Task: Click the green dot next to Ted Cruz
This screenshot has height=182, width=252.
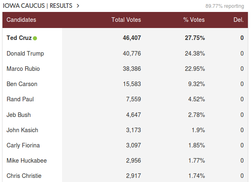Action: tap(35, 38)
